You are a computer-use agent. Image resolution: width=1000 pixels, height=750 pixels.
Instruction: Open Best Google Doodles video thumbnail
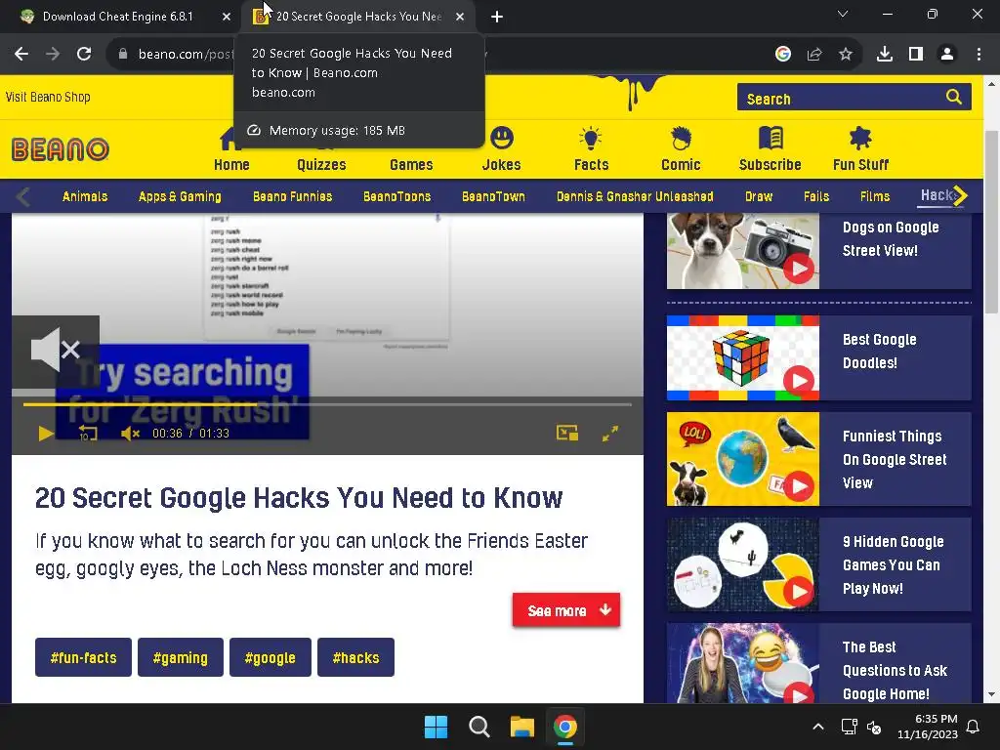pyautogui.click(x=743, y=357)
